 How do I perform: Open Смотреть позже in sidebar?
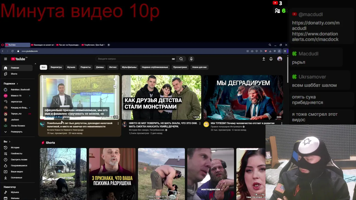(x=17, y=159)
